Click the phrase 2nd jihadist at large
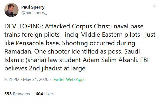Screen dimensions: 161x102 coord(57,69)
